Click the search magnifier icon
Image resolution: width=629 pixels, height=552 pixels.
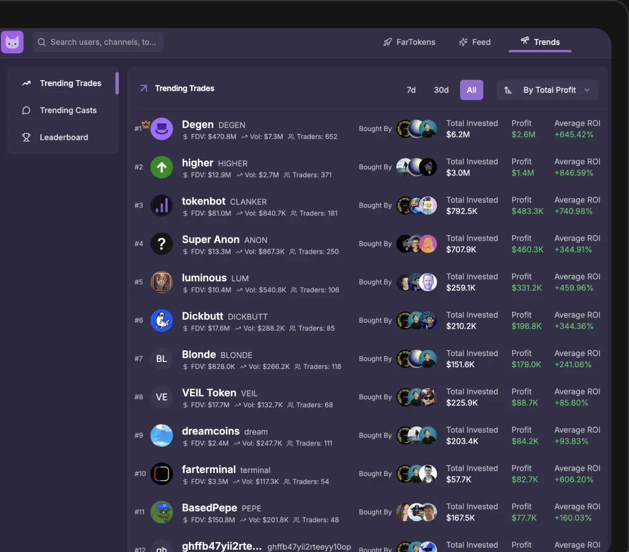(42, 42)
